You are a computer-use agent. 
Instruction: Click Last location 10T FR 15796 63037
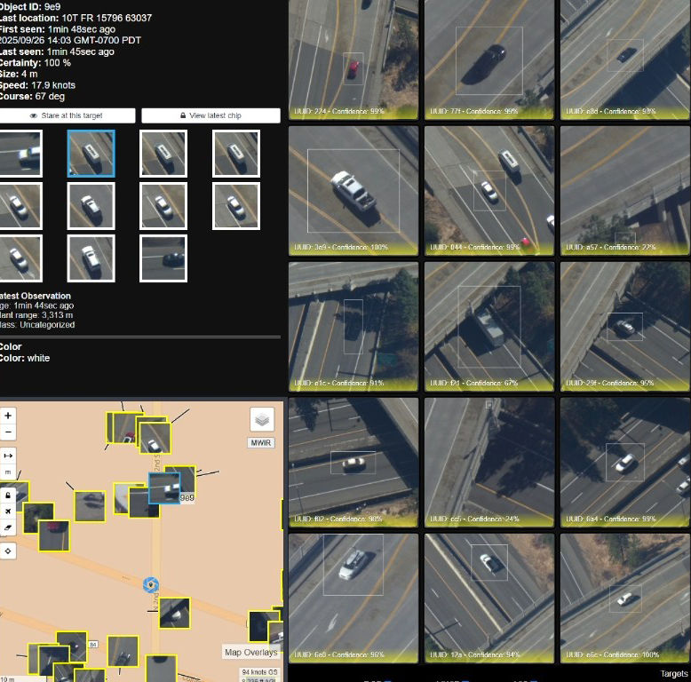[x=75, y=18]
